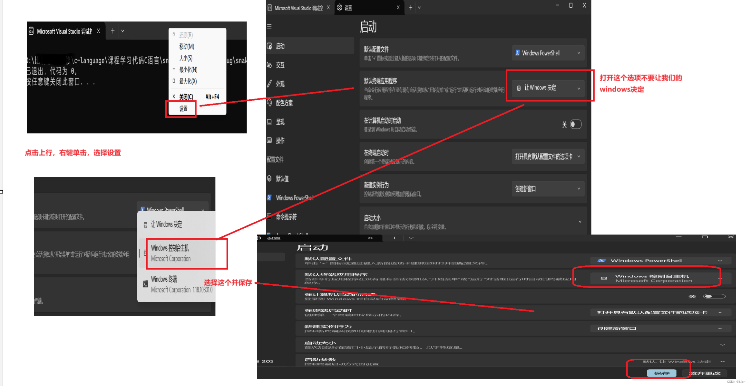Viewport: 750px width, 386px height.
Task: Open the 外观 (Appearance) brush icon
Action: pyautogui.click(x=269, y=84)
